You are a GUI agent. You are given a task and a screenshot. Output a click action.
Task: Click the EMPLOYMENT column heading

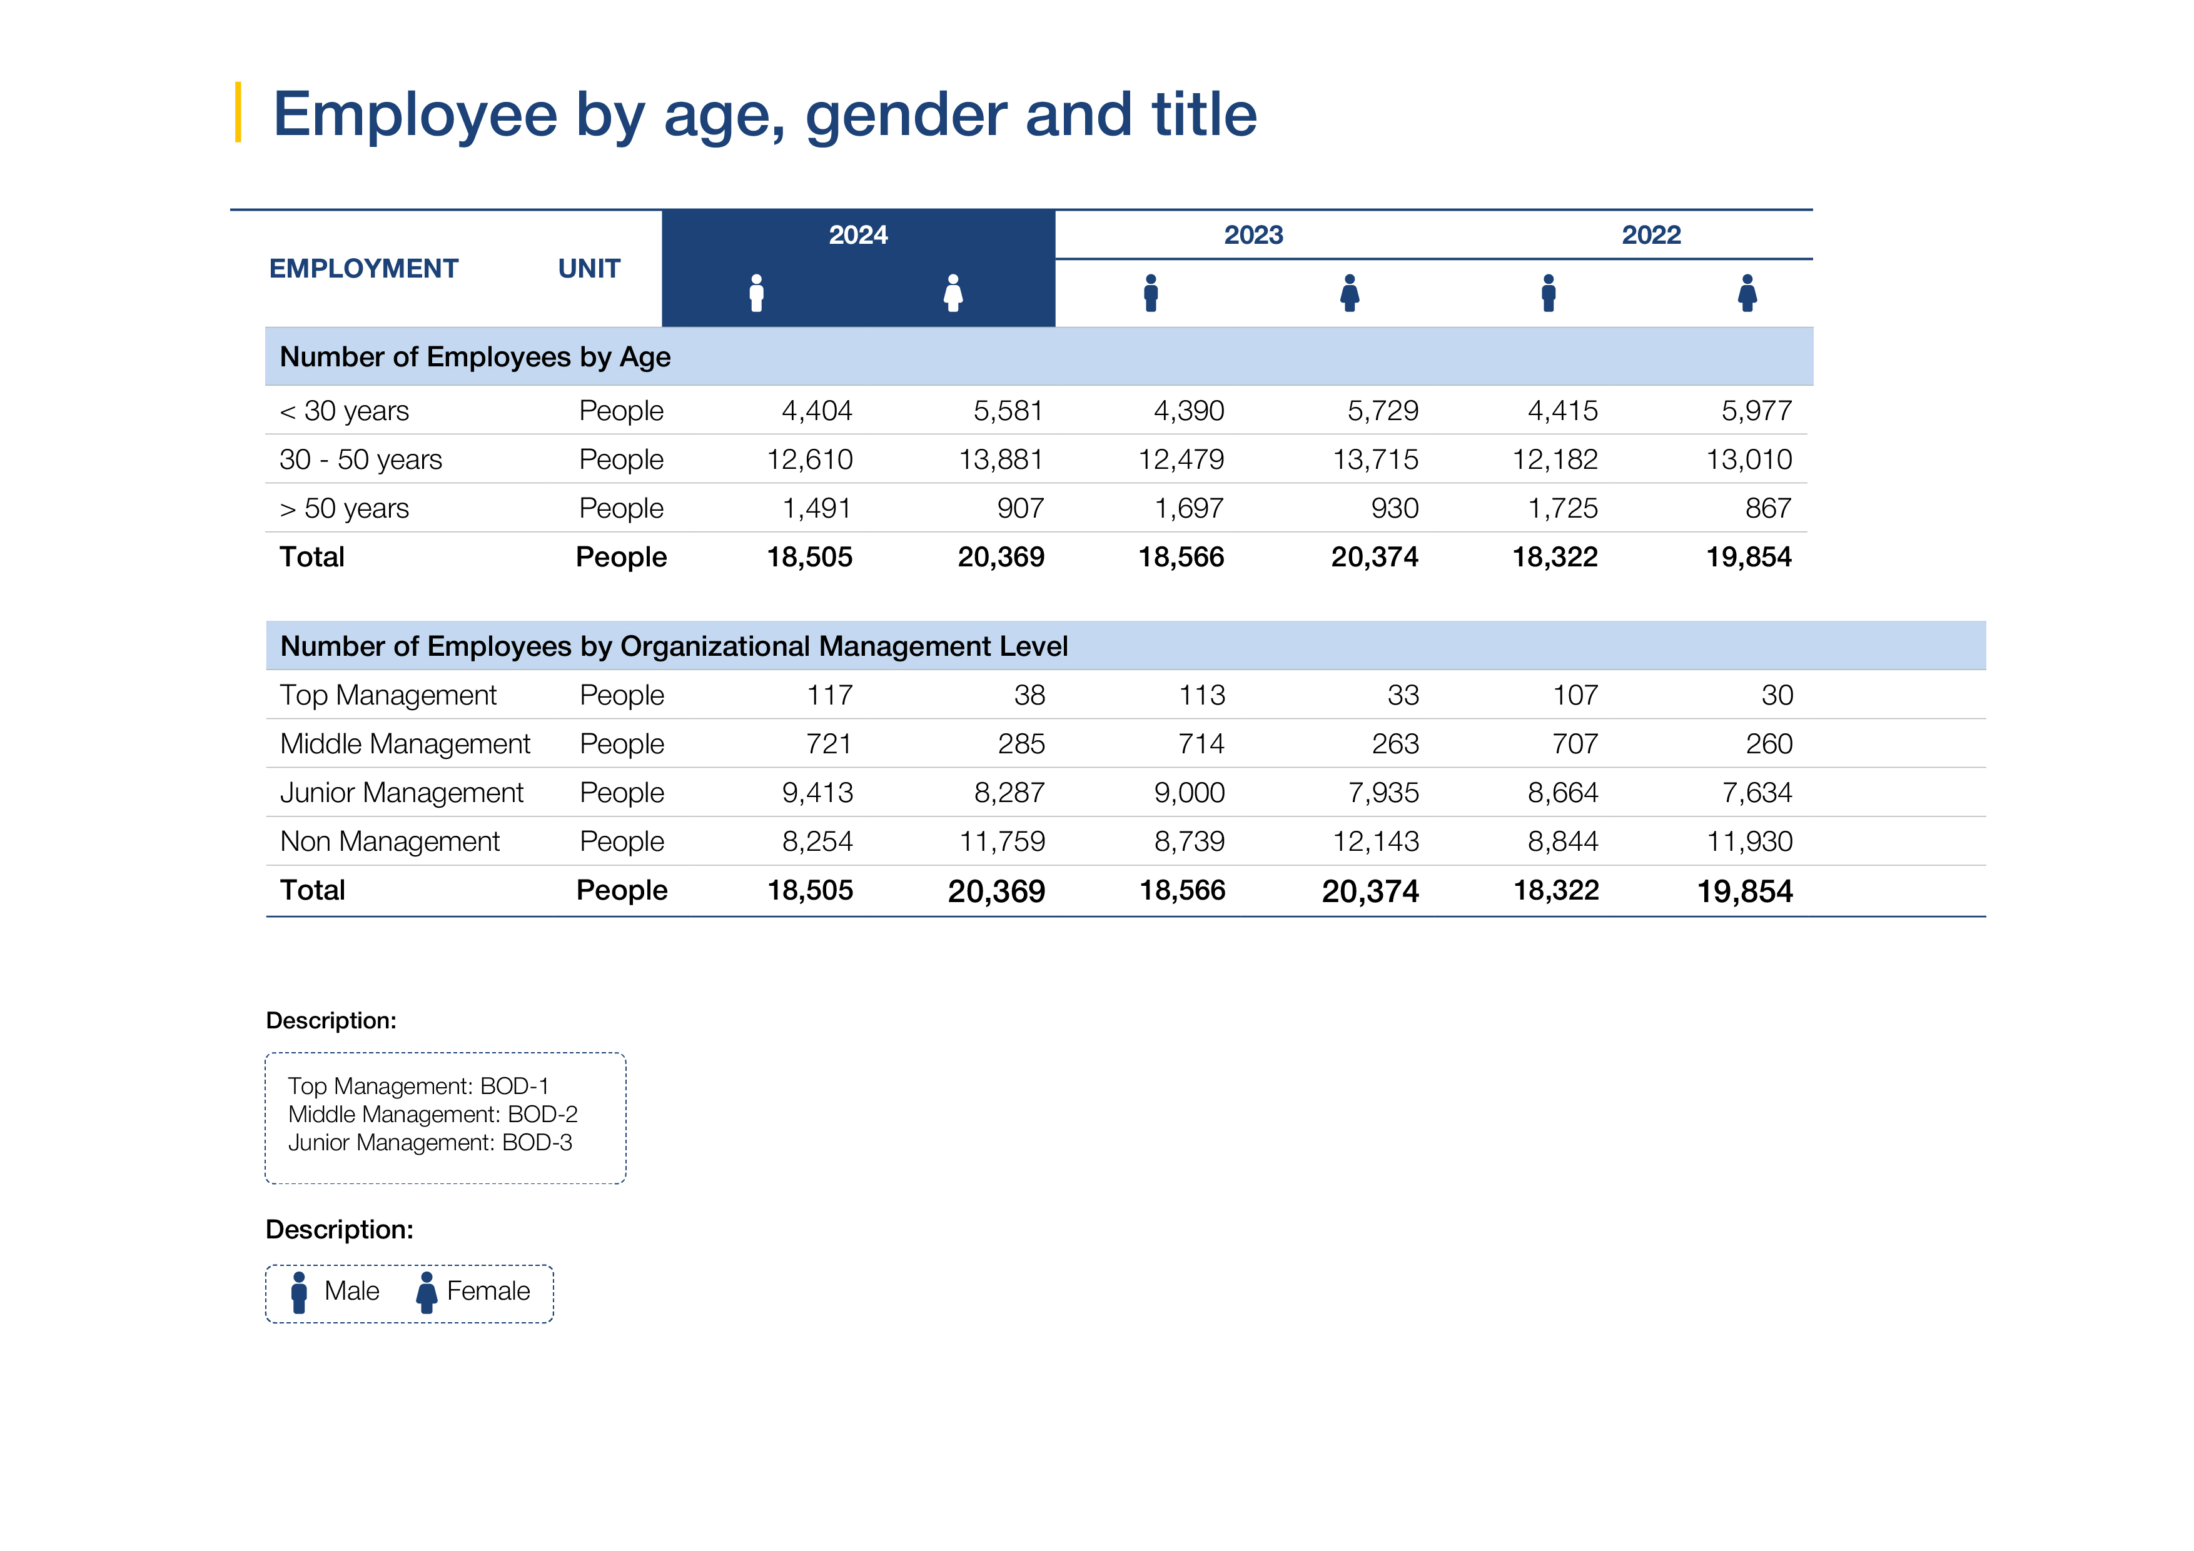pos(363,268)
